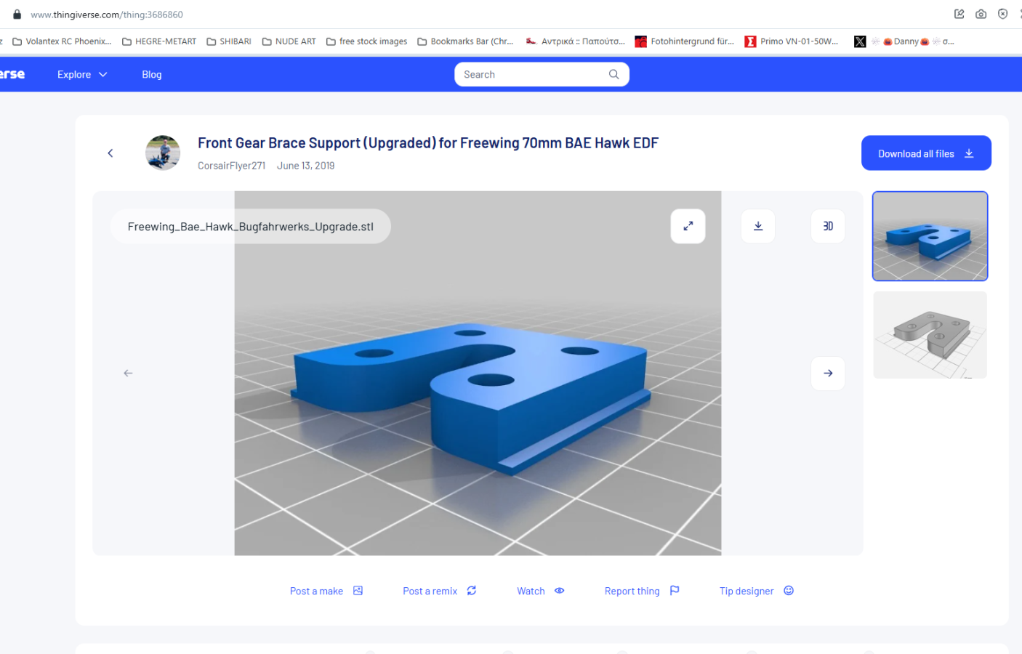The image size is (1022, 654).
Task: Click Post a remix link
Action: point(439,591)
